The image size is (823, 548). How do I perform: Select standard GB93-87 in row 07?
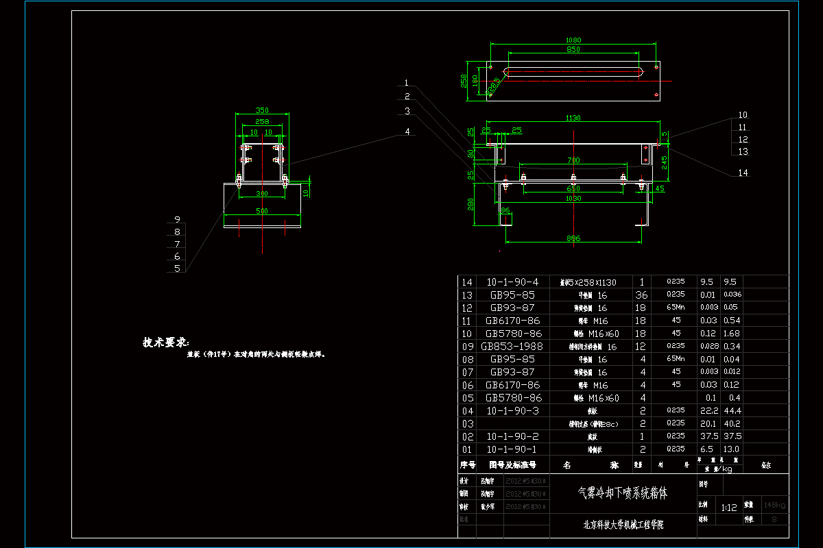point(514,372)
